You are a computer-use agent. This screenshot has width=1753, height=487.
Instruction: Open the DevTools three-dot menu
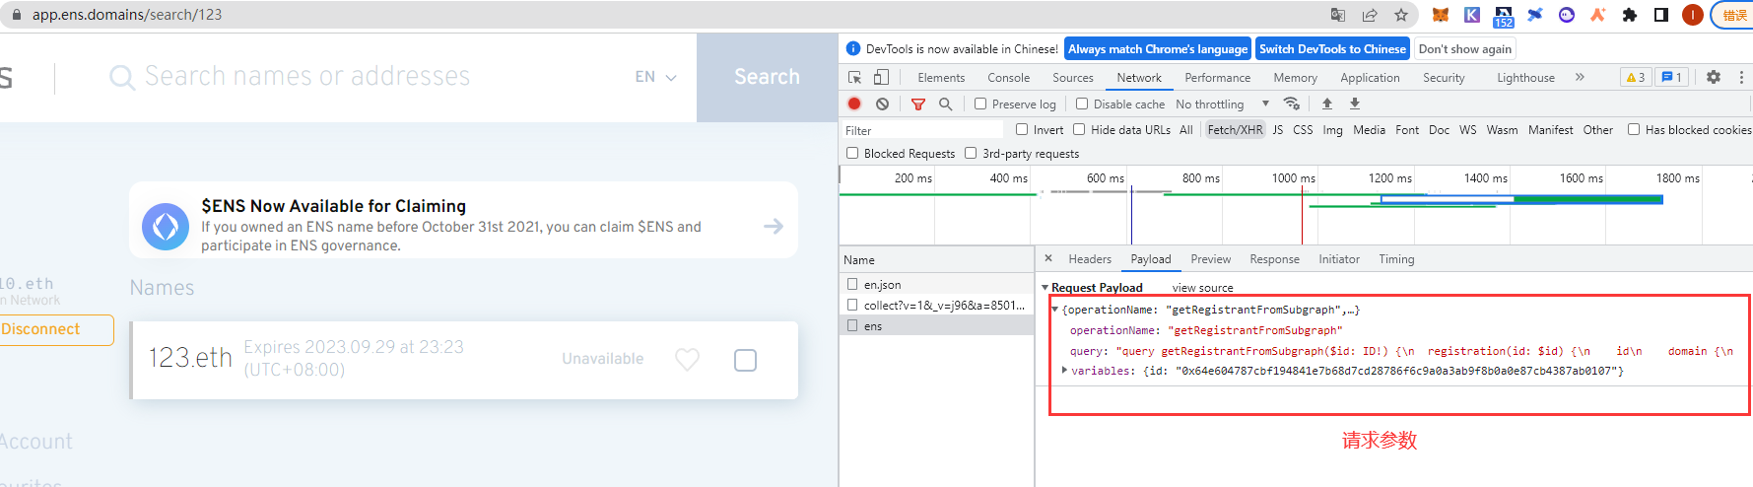[x=1741, y=77]
